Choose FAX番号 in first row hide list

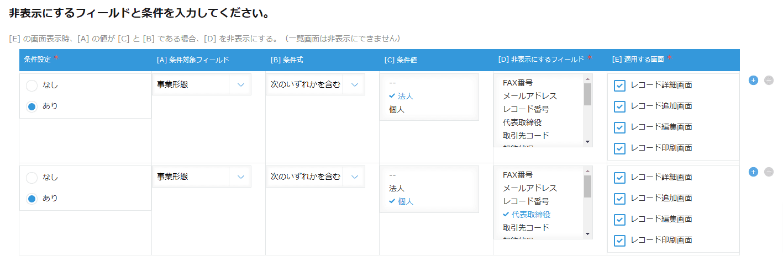pyautogui.click(x=518, y=83)
